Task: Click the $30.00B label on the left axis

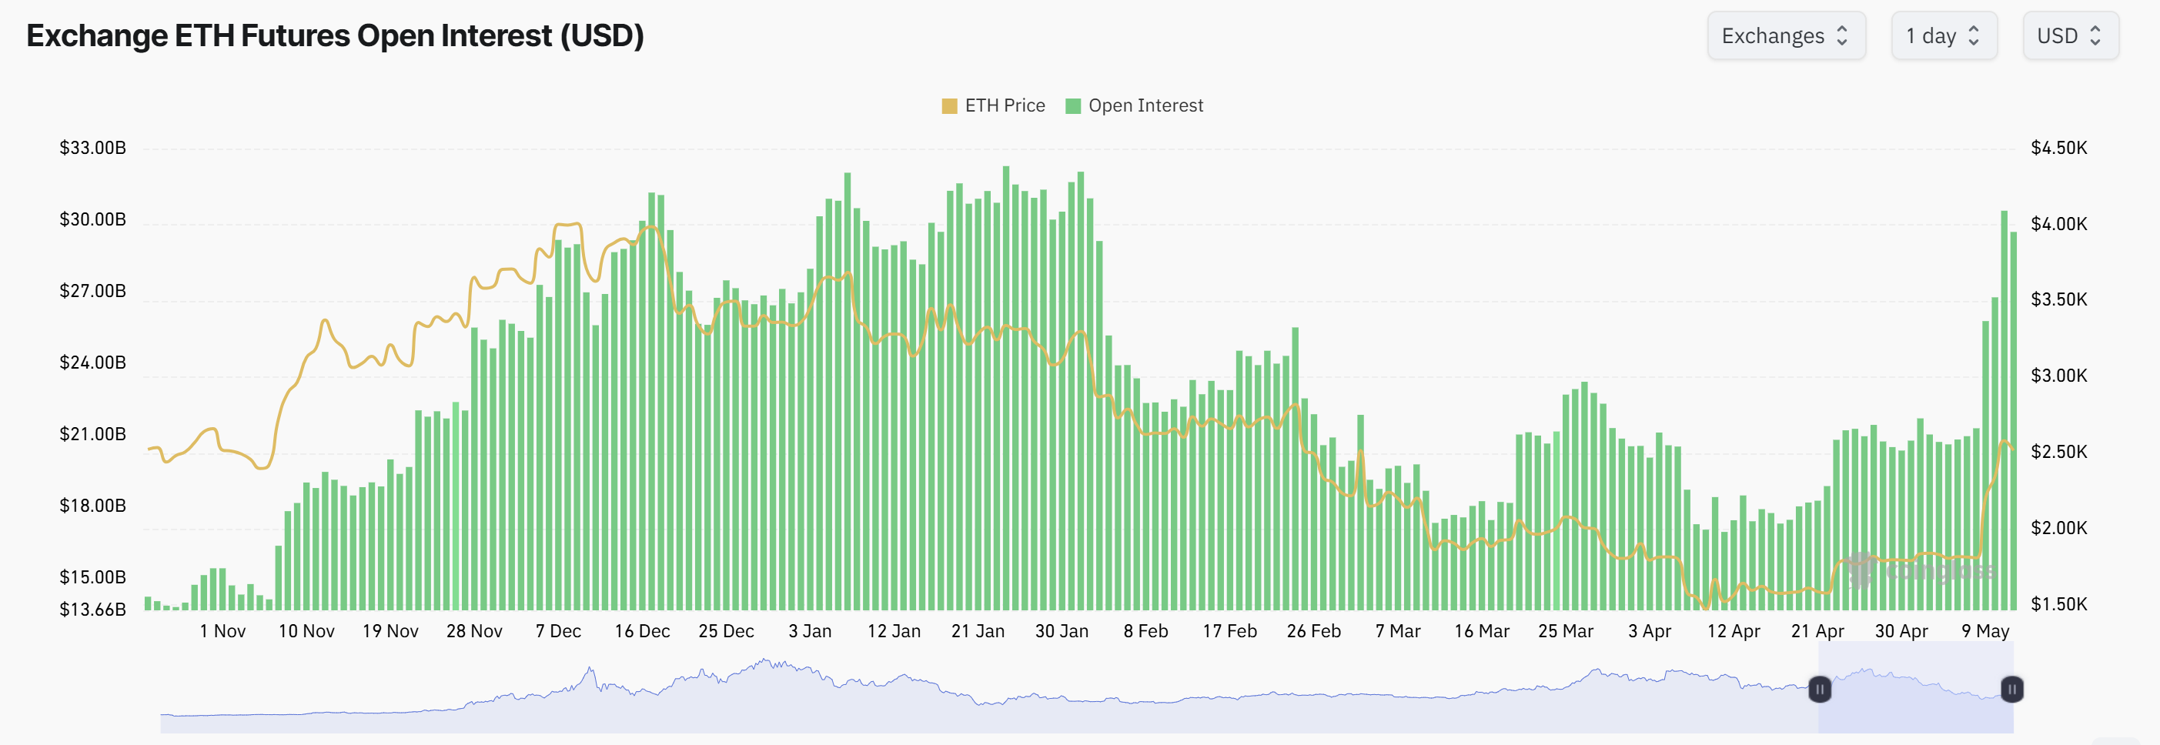Action: (92, 219)
